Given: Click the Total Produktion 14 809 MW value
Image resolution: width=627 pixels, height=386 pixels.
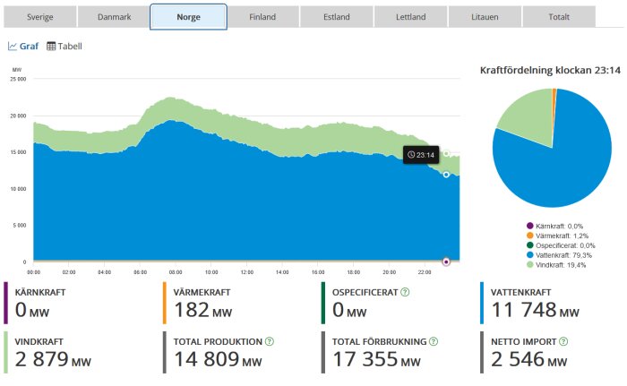Looking at the screenshot, I should [x=218, y=360].
